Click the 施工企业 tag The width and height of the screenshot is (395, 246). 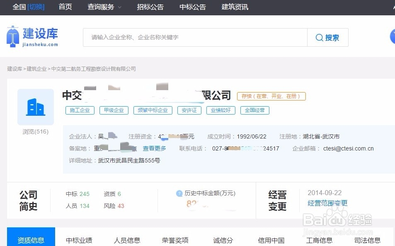[x=80, y=110]
